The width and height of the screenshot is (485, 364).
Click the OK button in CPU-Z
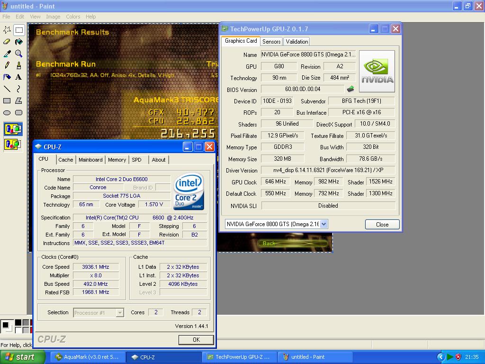196,339
